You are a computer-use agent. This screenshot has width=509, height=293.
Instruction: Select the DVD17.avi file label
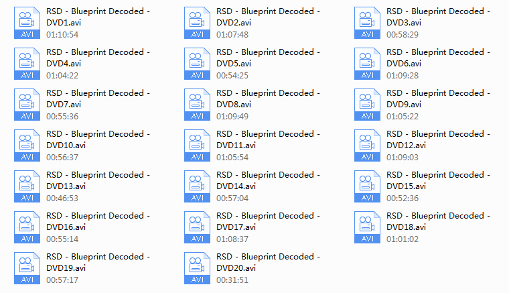(268, 221)
